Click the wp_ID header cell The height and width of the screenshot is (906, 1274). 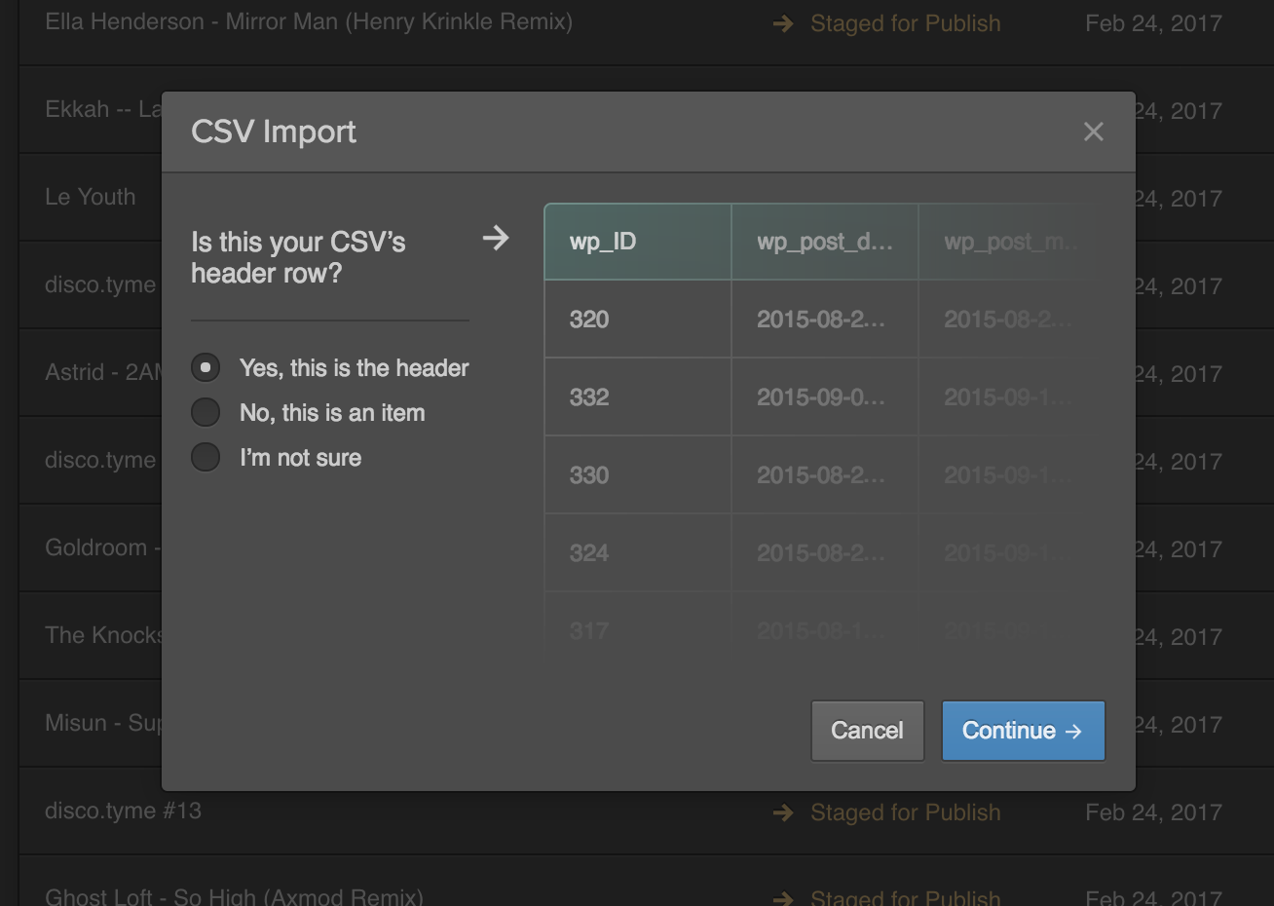coord(637,242)
